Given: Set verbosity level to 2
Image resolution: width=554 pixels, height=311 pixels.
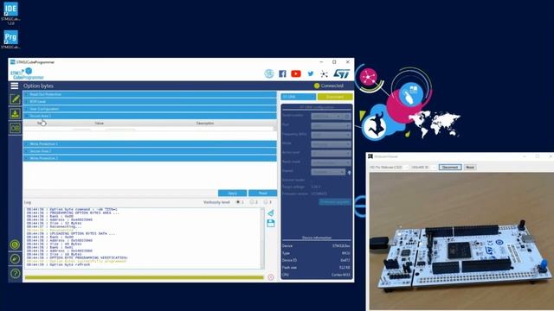Looking at the screenshot, I should click(252, 202).
